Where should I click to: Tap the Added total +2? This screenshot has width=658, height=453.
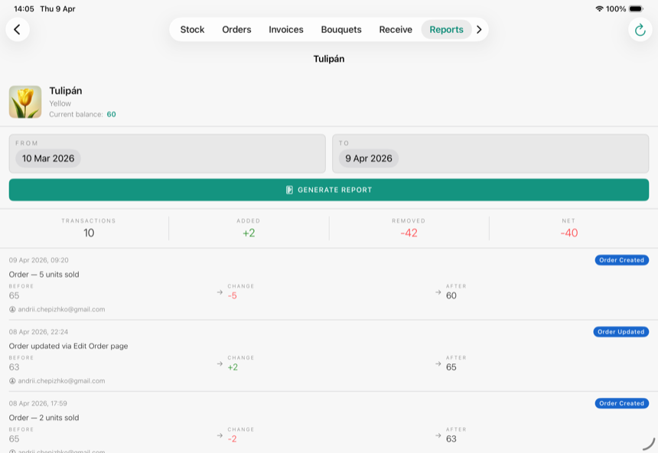(249, 233)
